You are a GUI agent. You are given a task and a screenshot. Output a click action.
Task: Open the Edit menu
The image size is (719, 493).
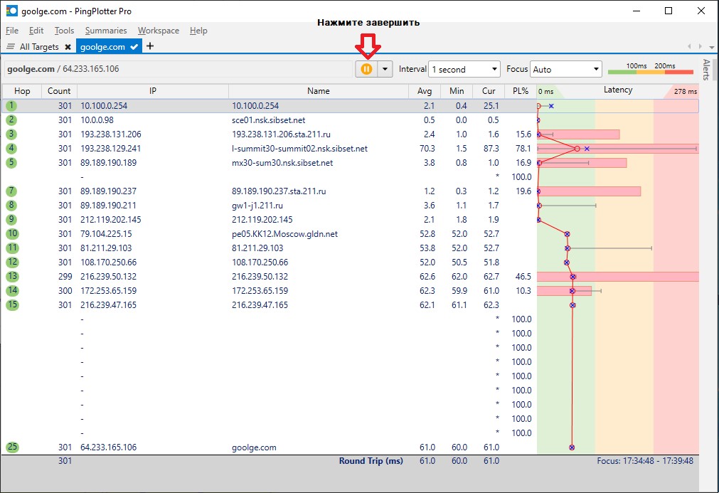(36, 31)
